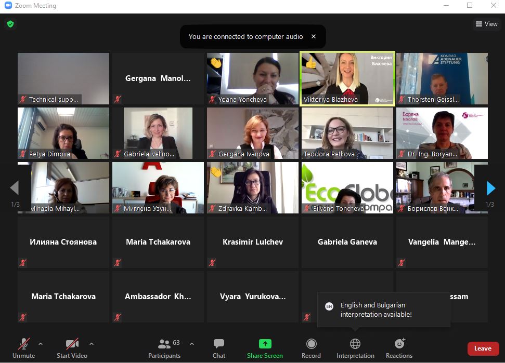Go to previous gallery page with left arrow

pyautogui.click(x=15, y=188)
